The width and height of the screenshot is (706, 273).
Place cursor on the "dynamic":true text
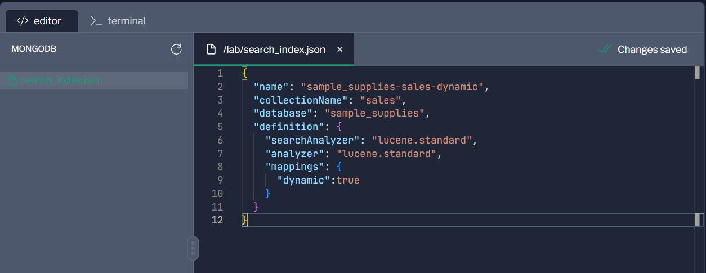pyautogui.click(x=318, y=180)
